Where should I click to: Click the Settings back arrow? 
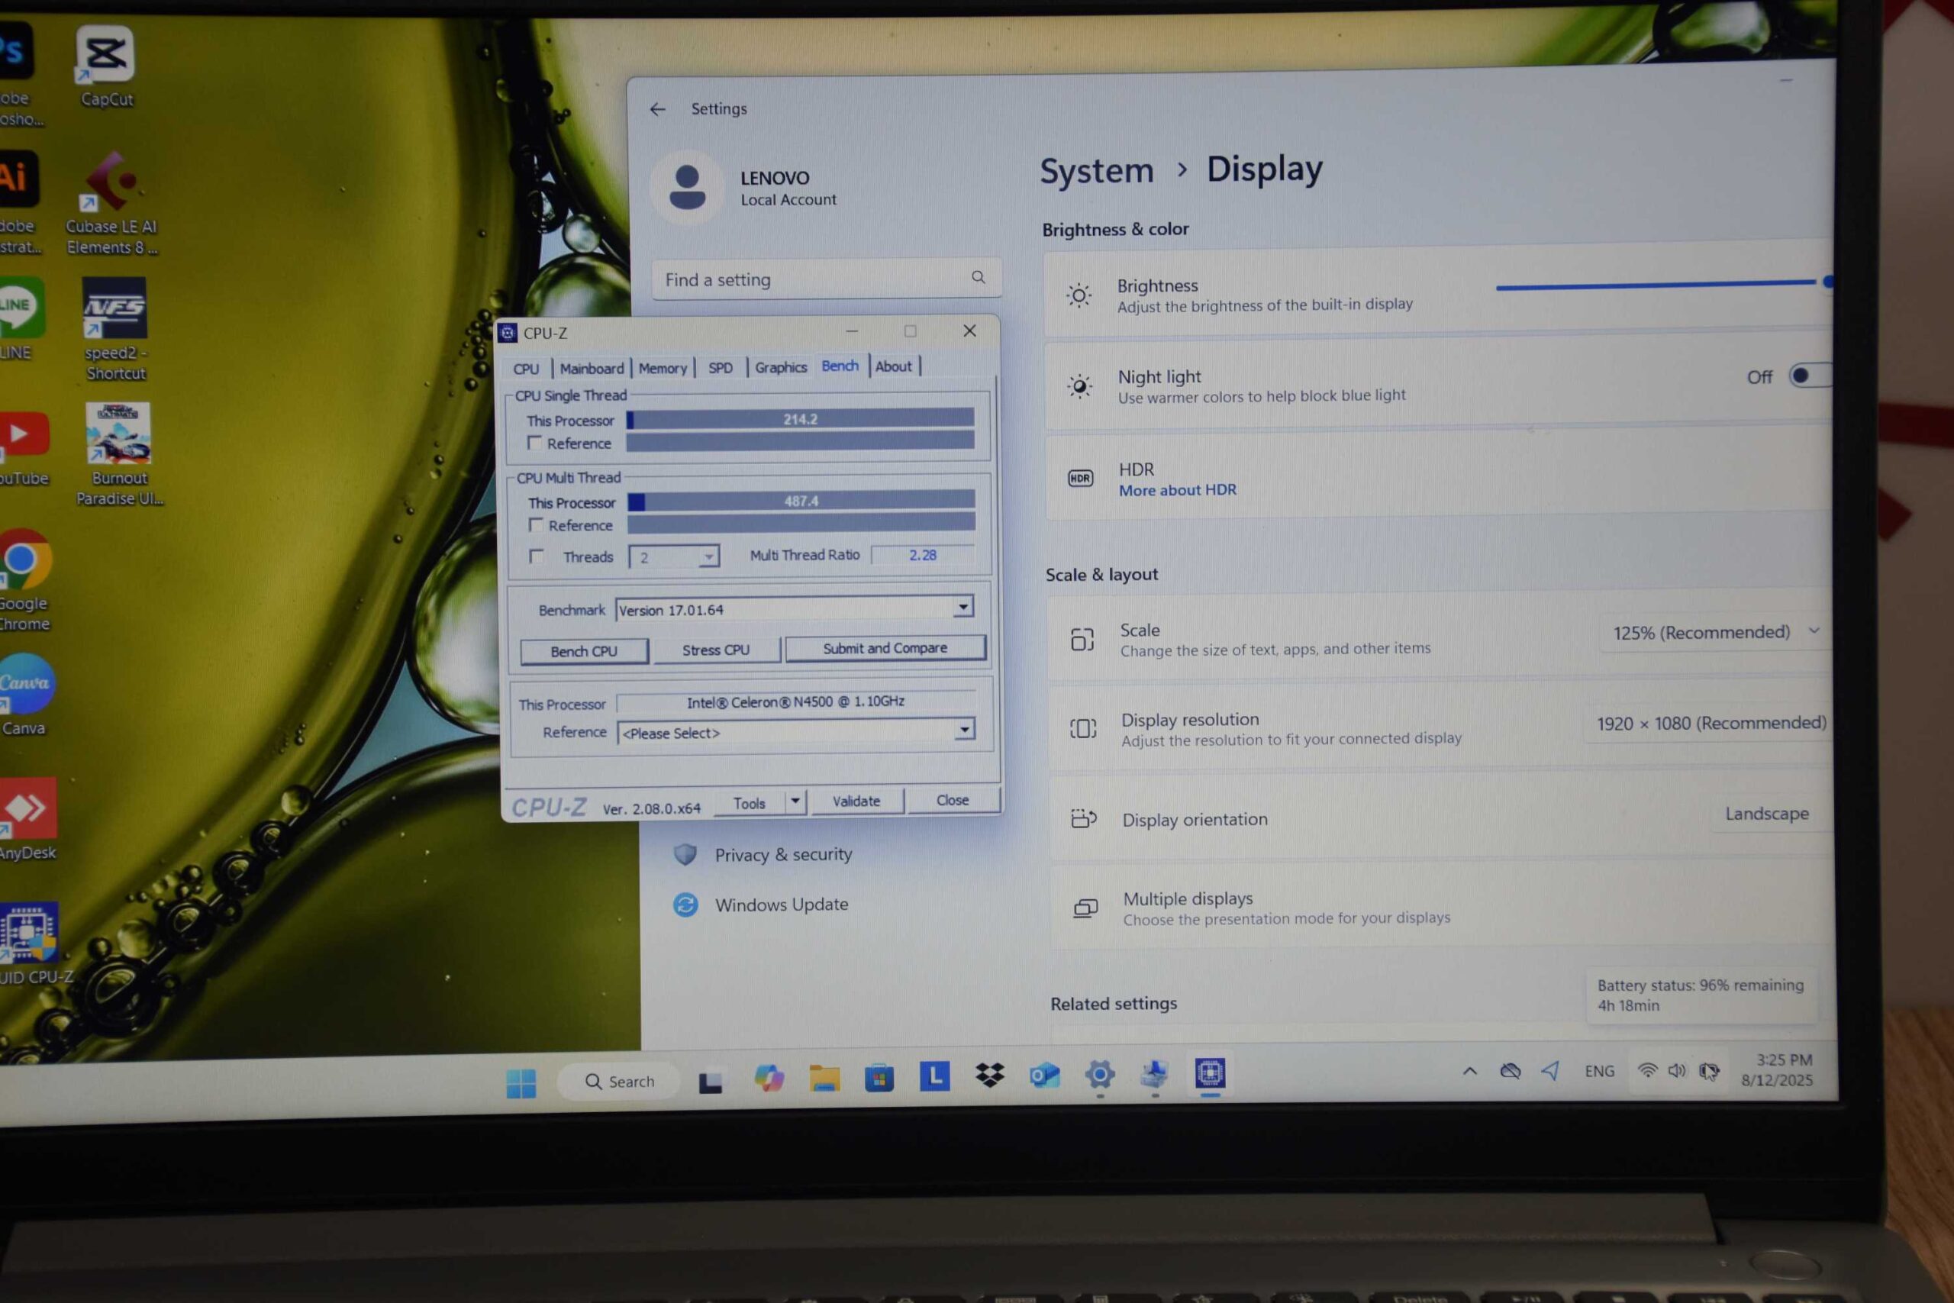pos(658,109)
